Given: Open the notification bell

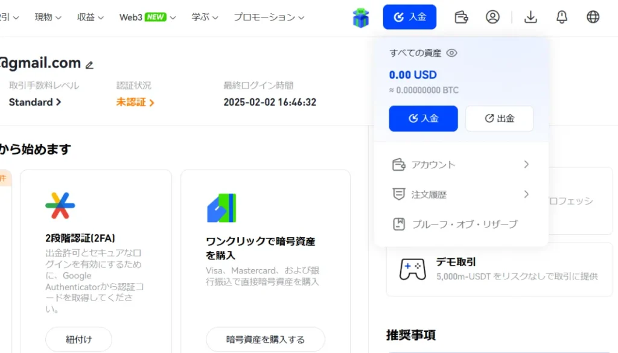Looking at the screenshot, I should pos(562,17).
